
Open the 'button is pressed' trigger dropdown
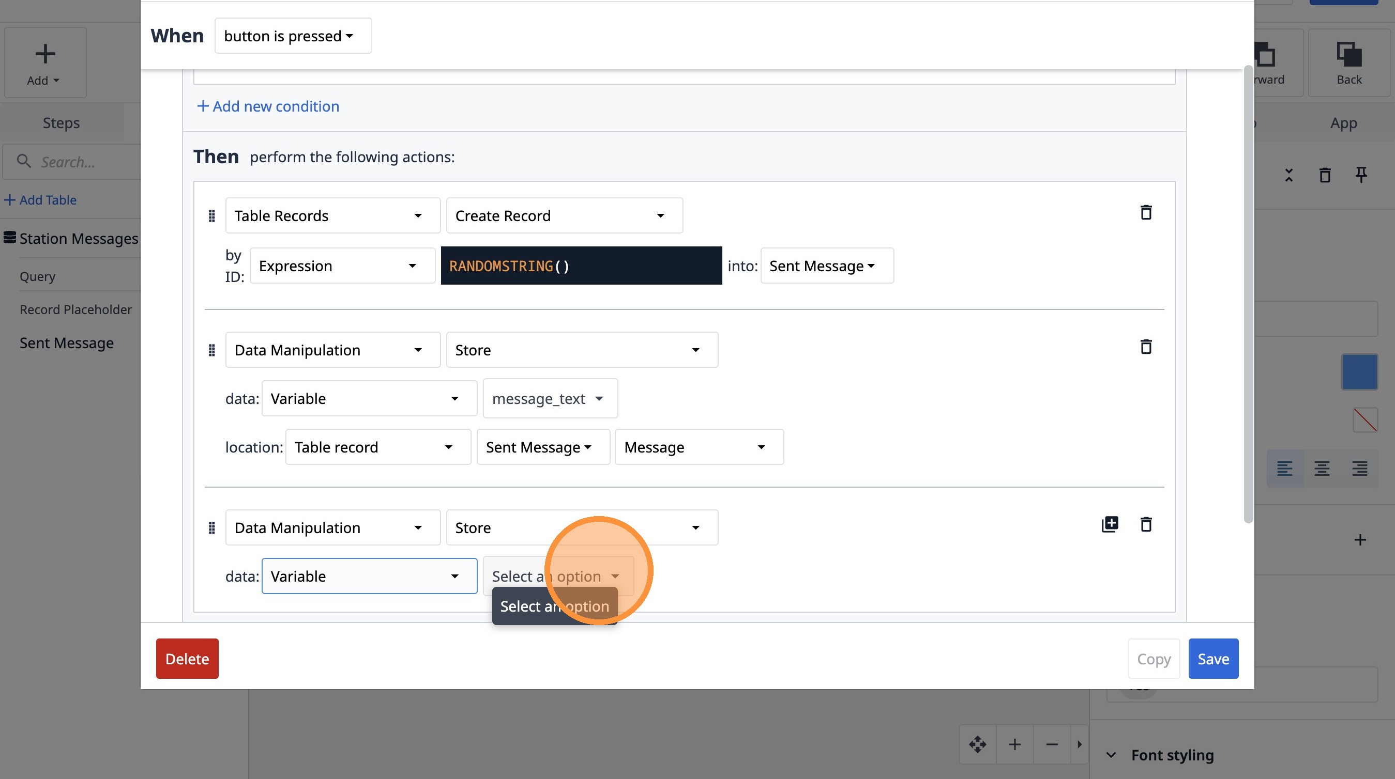(x=293, y=36)
